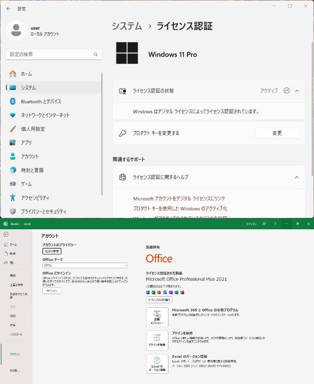Click the shield icon for プライバシーとセキュリティ

coord(13,211)
